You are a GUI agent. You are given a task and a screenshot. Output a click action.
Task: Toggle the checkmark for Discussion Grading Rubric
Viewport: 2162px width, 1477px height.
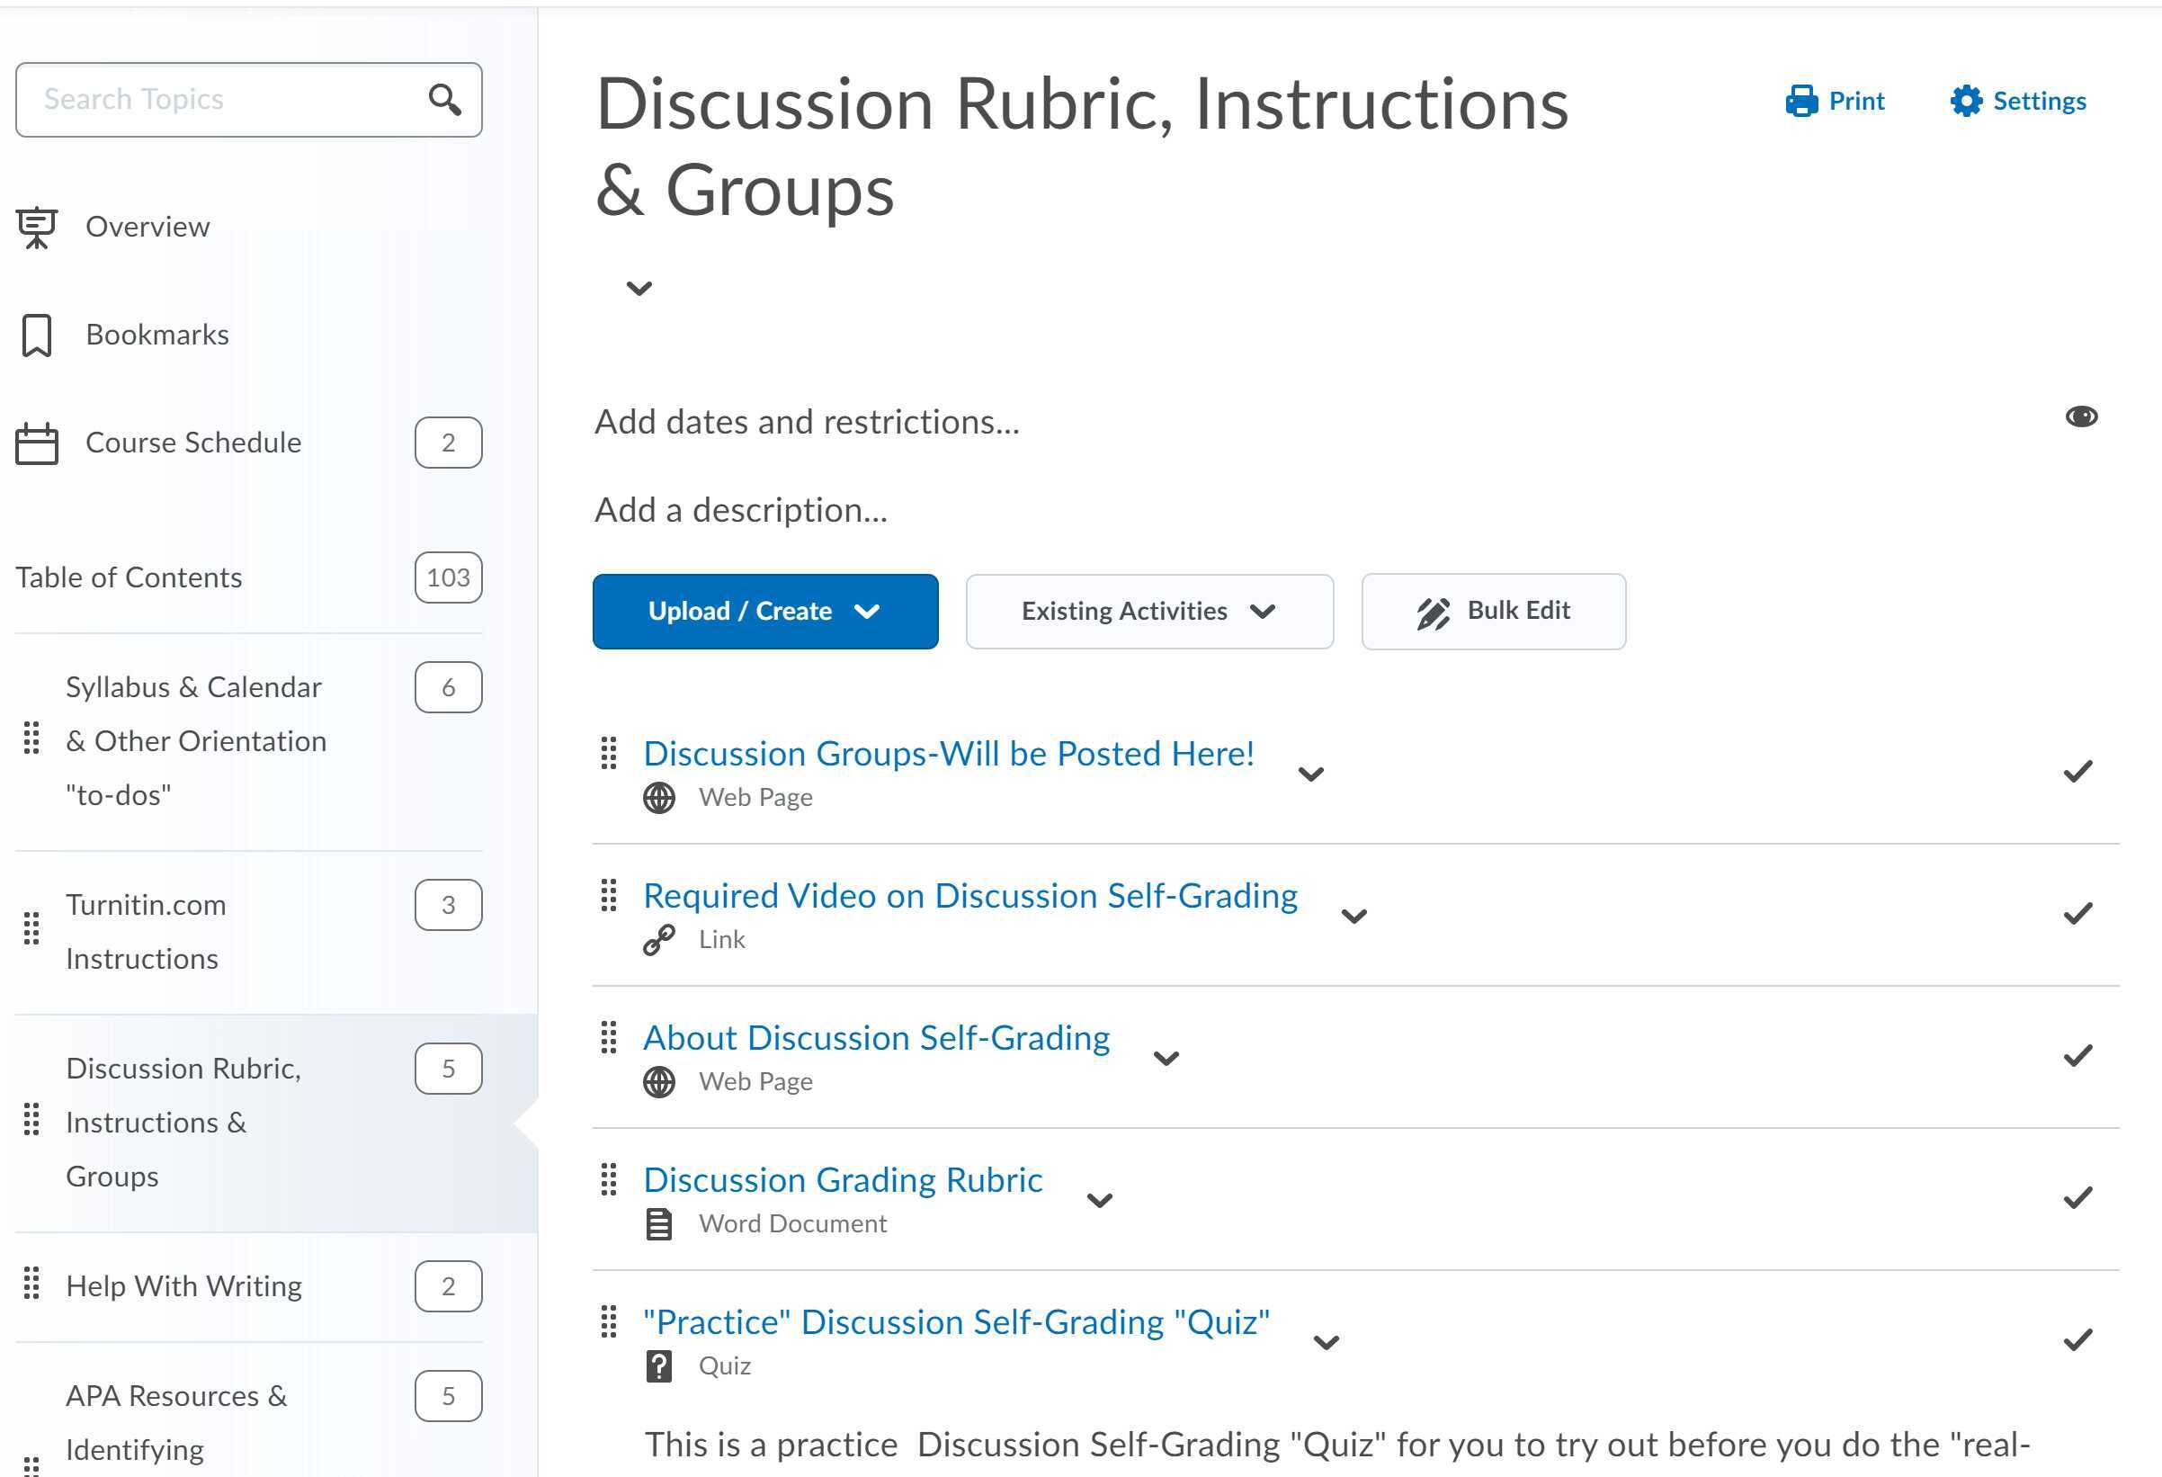pyautogui.click(x=2077, y=1199)
